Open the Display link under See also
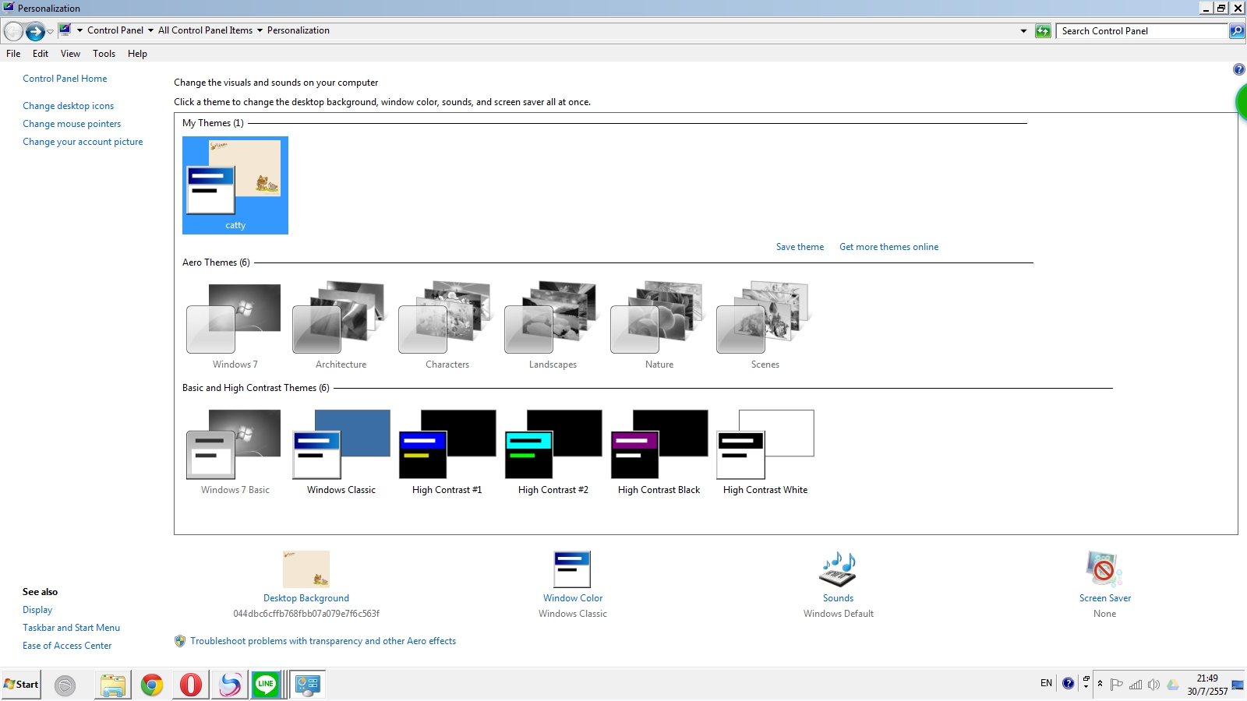 pos(37,610)
